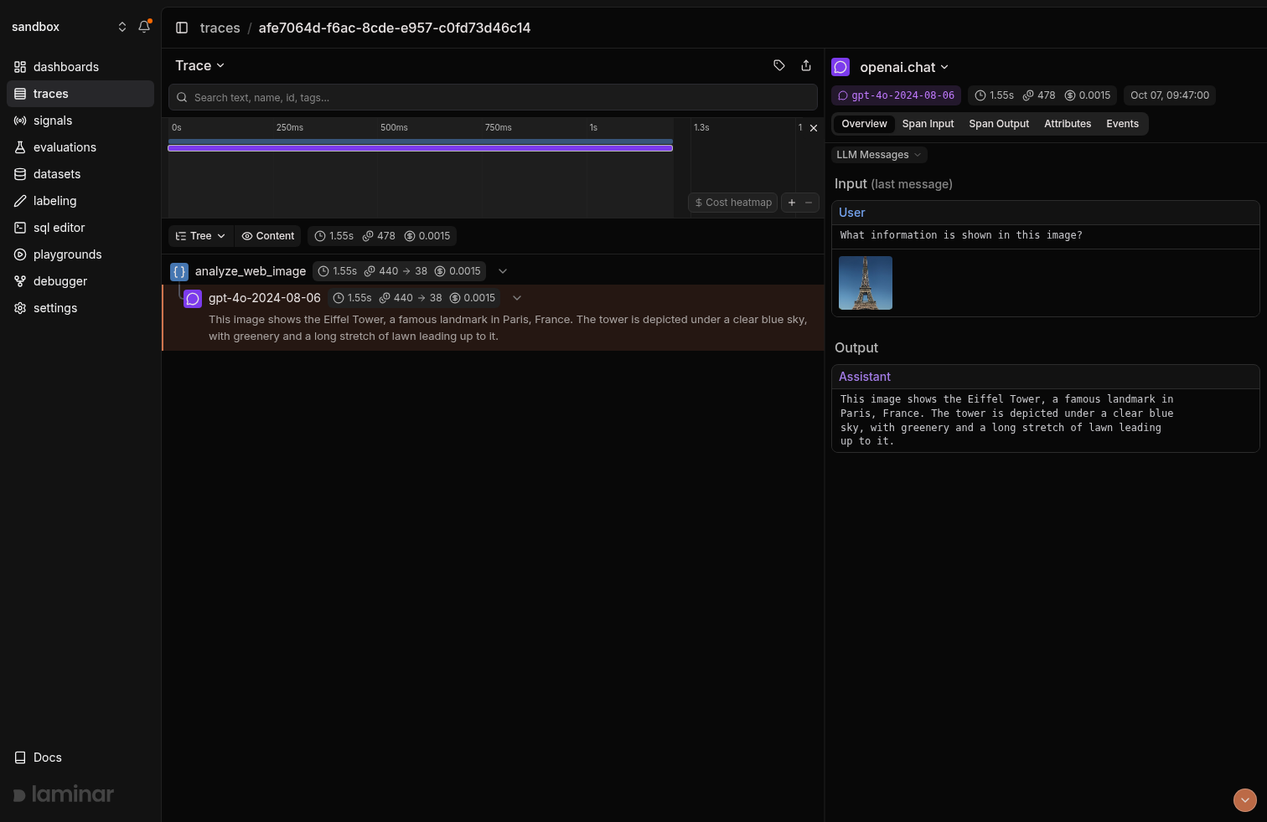This screenshot has height=822, width=1267.
Task: Open the openai.chat dropdown
Action: pyautogui.click(x=904, y=67)
